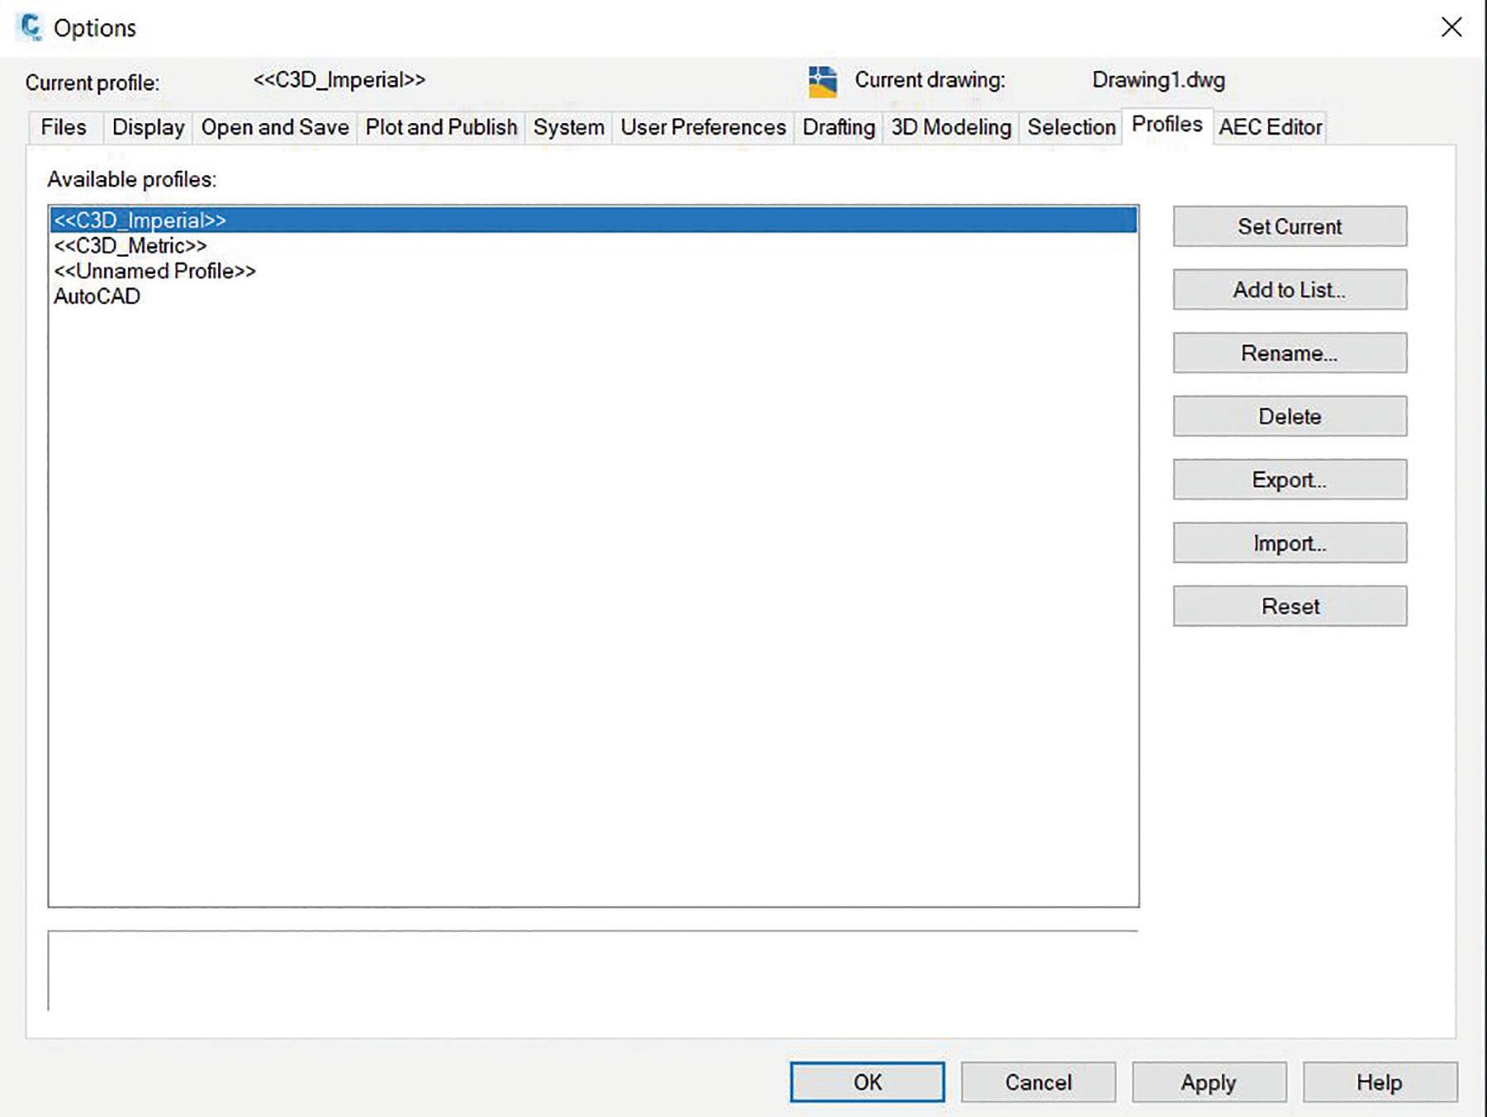The height and width of the screenshot is (1117, 1487).
Task: Click the current profile name at the top
Action: 339,80
